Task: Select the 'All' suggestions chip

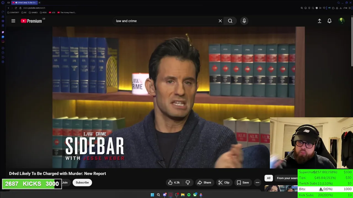Action: coord(269,178)
